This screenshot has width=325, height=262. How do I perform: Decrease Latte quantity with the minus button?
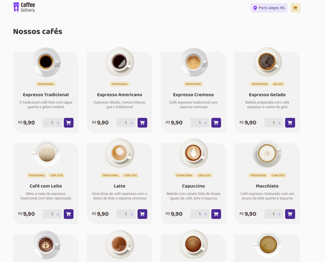click(x=120, y=214)
